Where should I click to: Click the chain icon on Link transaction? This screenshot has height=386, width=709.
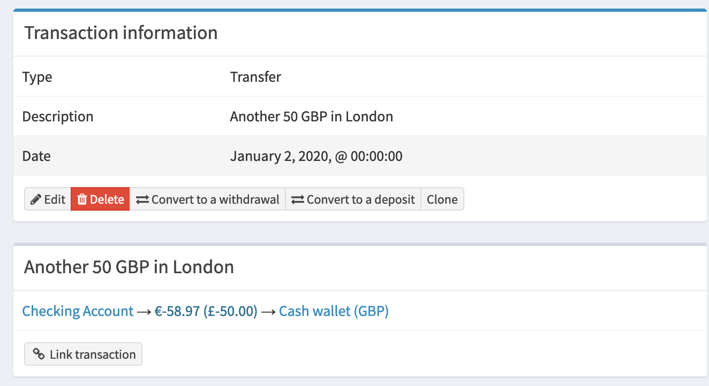(39, 354)
